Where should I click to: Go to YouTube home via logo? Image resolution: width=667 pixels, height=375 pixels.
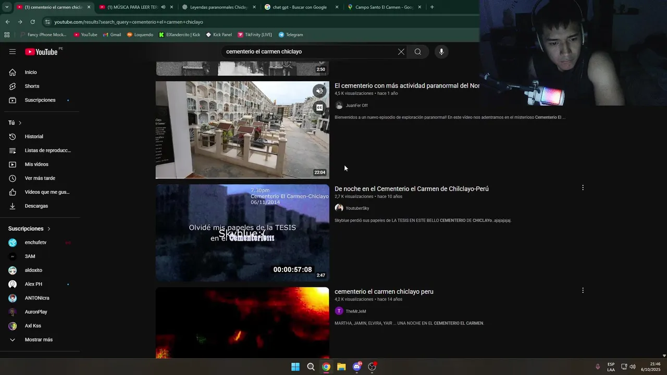pos(41,52)
